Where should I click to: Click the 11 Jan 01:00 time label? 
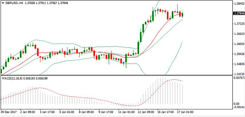coord(127,112)
